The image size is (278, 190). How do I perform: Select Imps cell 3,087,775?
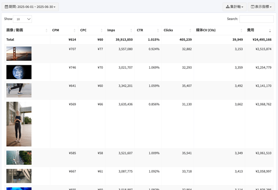click(125, 171)
